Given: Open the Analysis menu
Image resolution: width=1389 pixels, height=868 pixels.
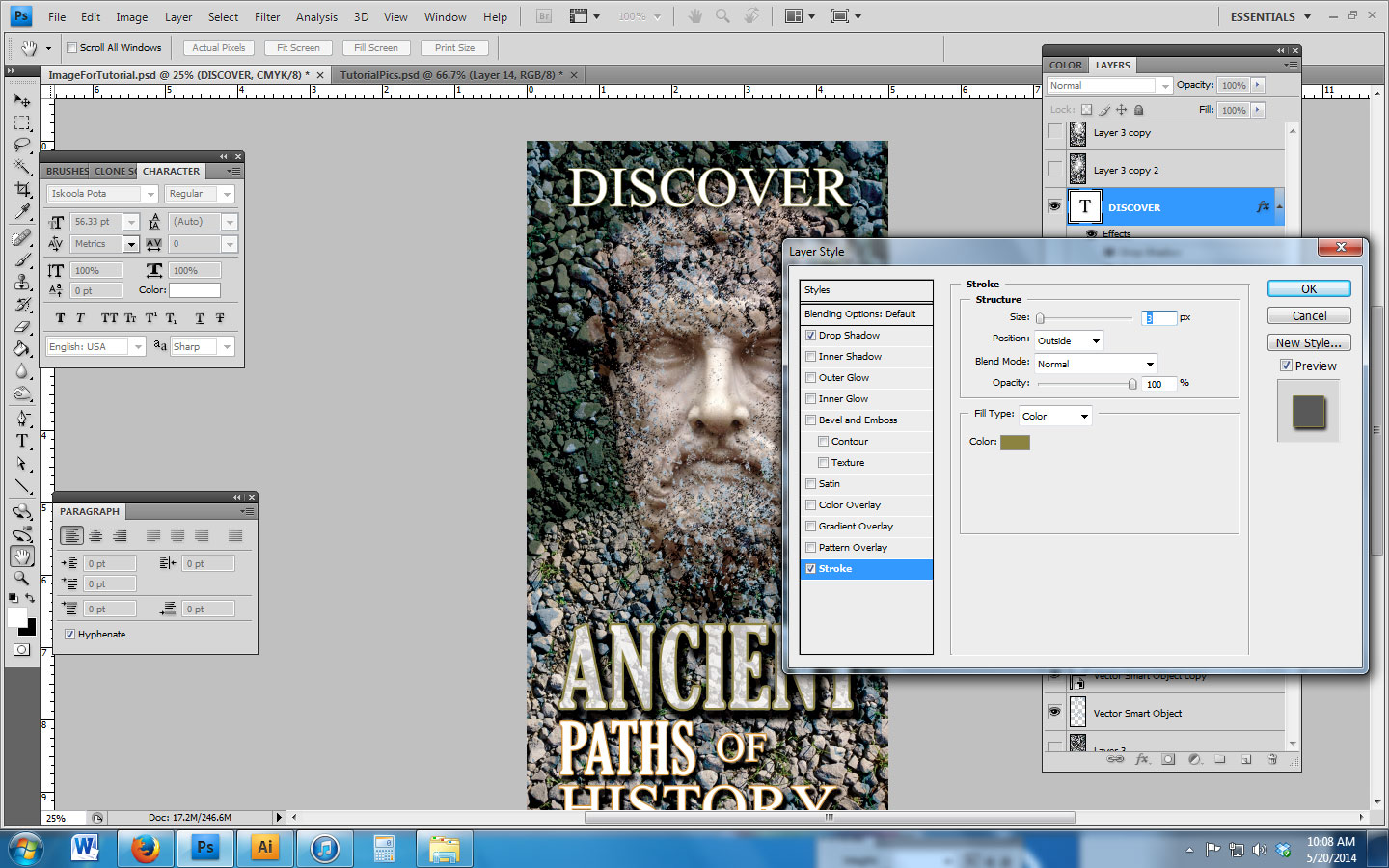Looking at the screenshot, I should (316, 16).
